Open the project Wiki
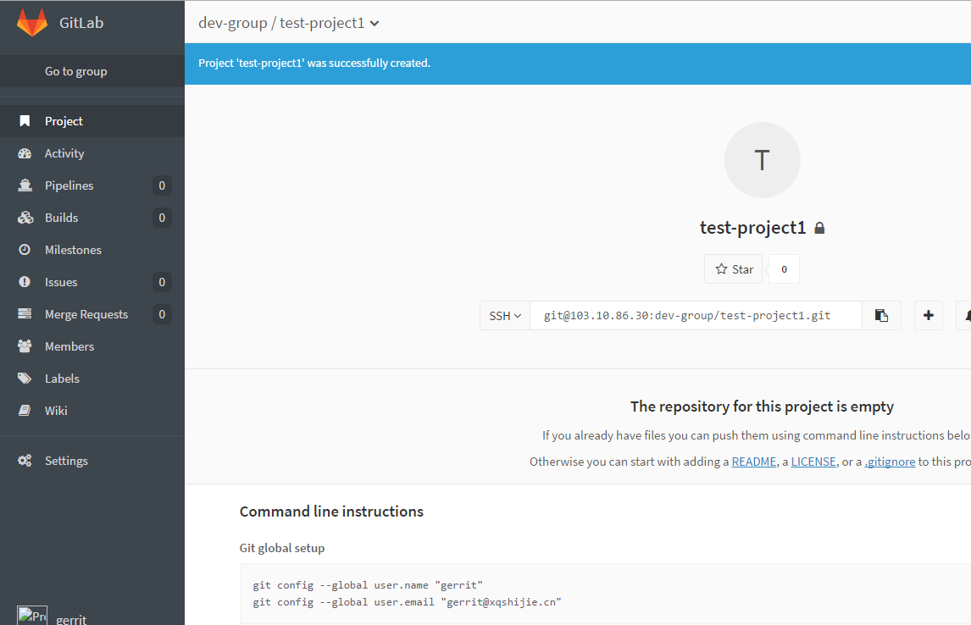Screen dimensions: 971x625 tap(25, 410)
